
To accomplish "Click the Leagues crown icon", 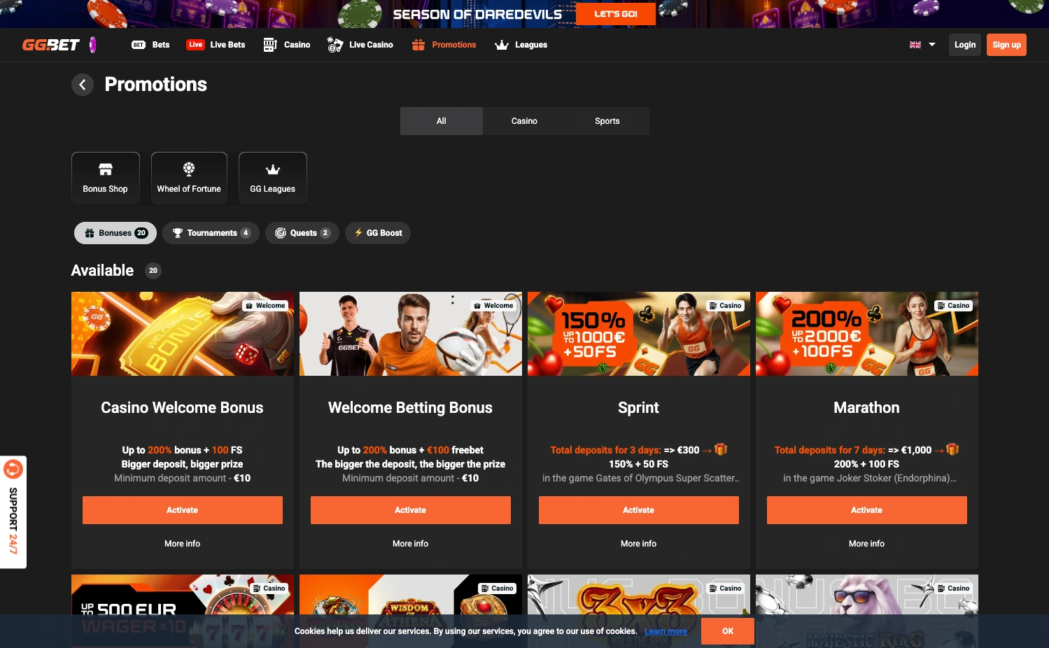I will [502, 45].
